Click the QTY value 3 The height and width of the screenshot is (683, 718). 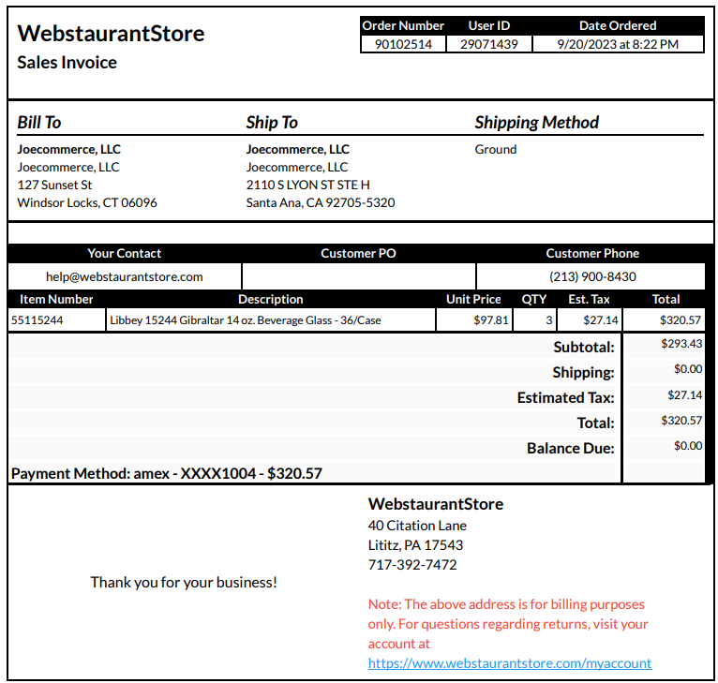pos(549,320)
